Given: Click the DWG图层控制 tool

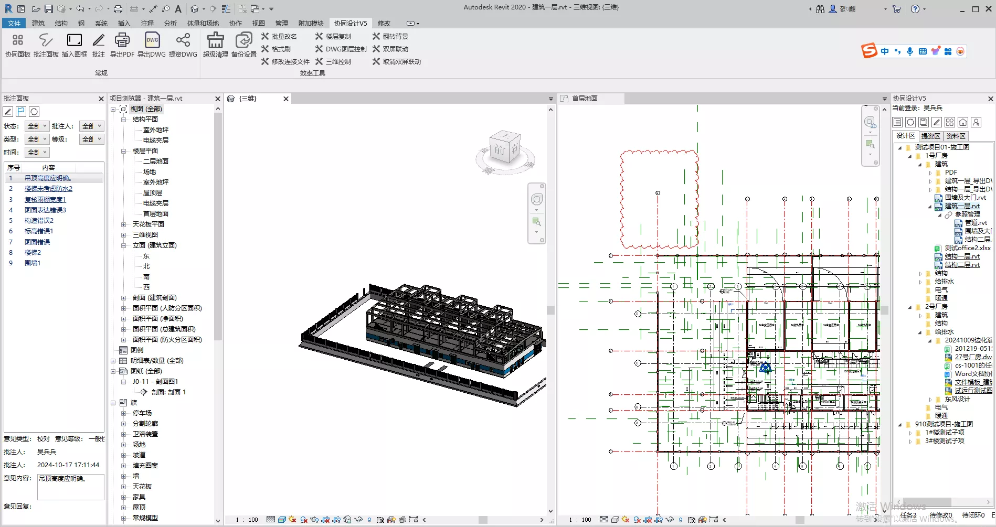Looking at the screenshot, I should (341, 49).
